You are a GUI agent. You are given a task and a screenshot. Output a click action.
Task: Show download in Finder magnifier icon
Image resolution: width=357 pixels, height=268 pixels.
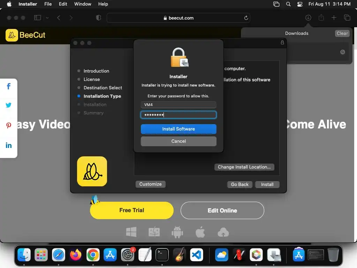[x=342, y=52]
